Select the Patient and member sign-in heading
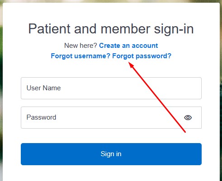The height and width of the screenshot is (181, 222). click(111, 29)
